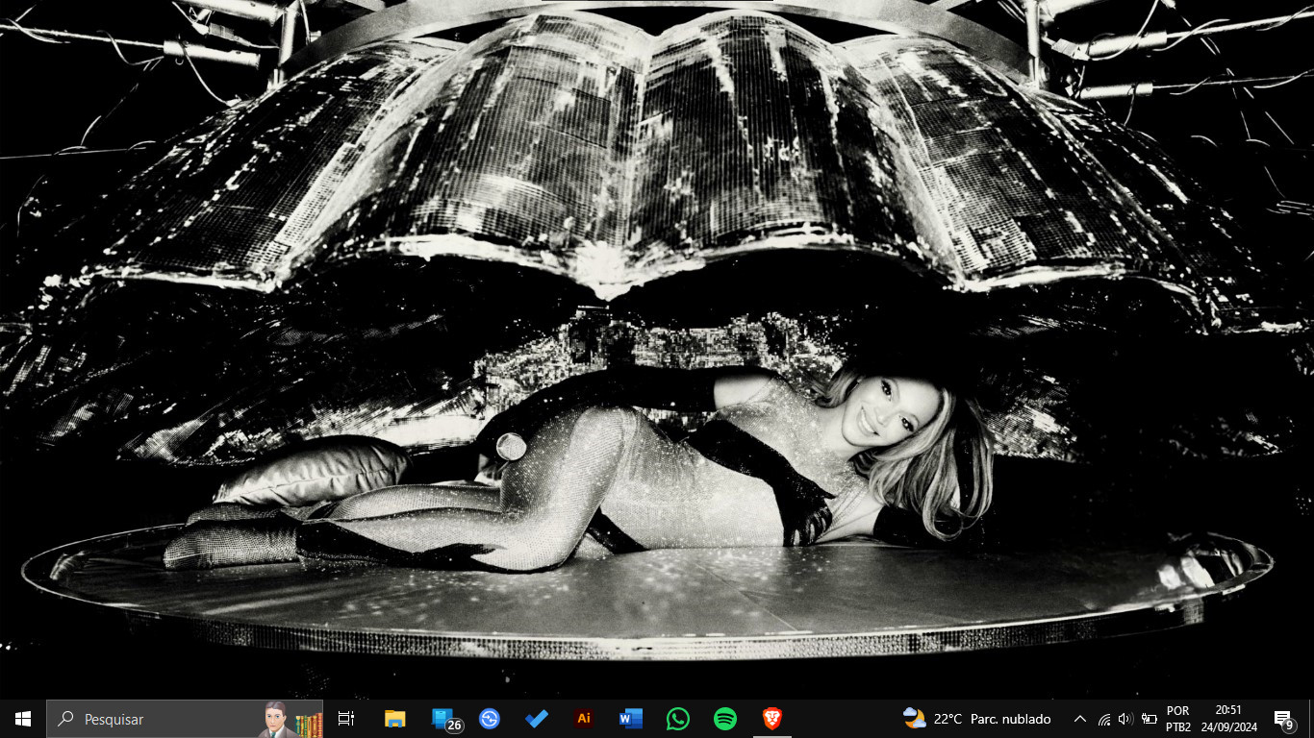Click the Pesquisar search box
Screen dimensions: 1314x738
point(185,719)
